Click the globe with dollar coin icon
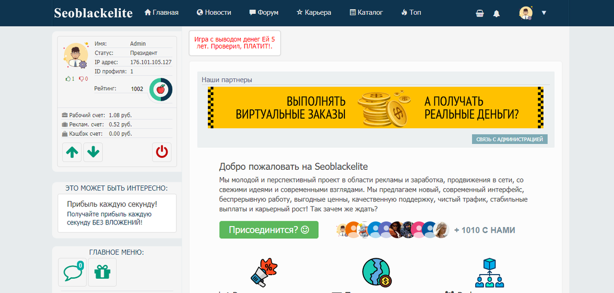This screenshot has width=614, height=293. coord(377,272)
